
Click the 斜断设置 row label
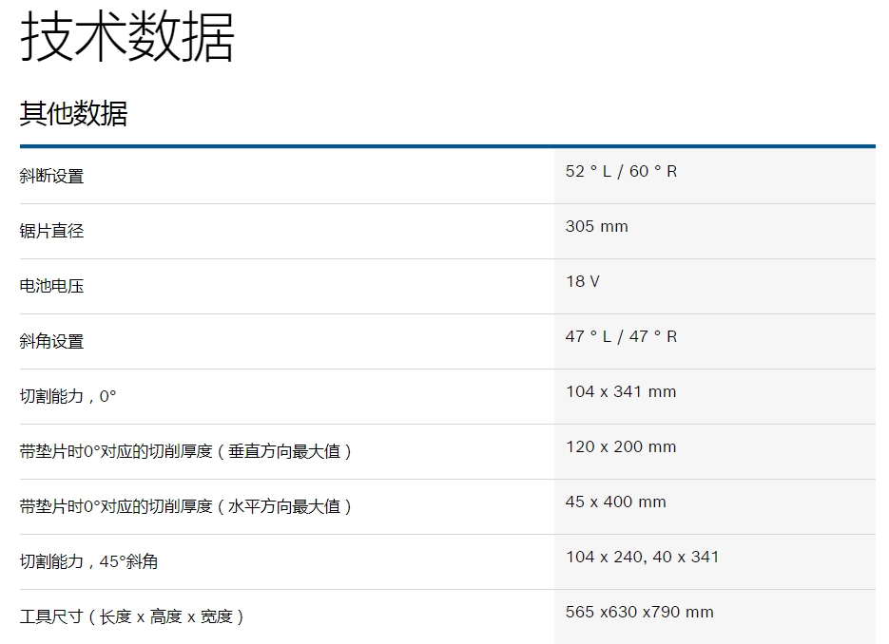click(x=51, y=176)
